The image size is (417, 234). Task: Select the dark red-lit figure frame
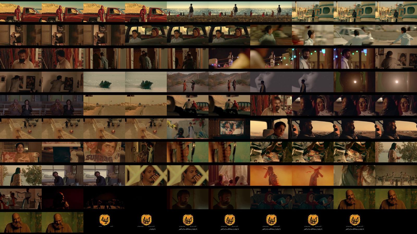(x=63, y=199)
